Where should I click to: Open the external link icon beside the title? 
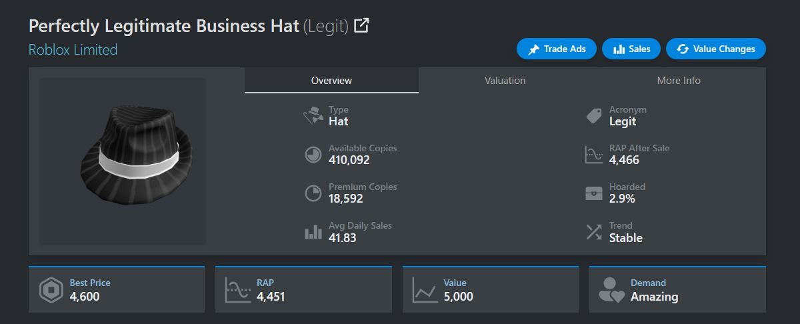[361, 26]
